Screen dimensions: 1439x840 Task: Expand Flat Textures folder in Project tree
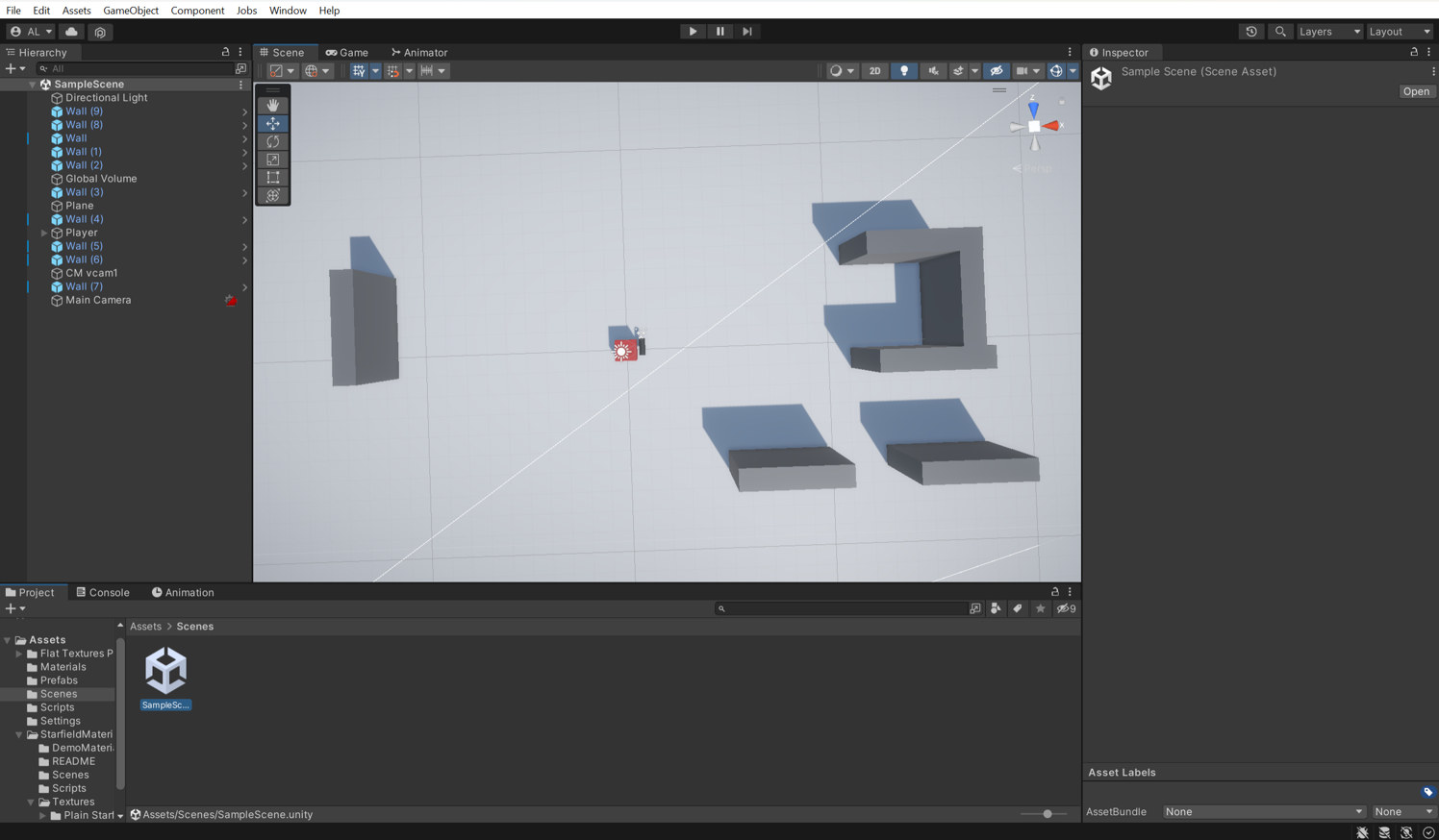tap(19, 654)
